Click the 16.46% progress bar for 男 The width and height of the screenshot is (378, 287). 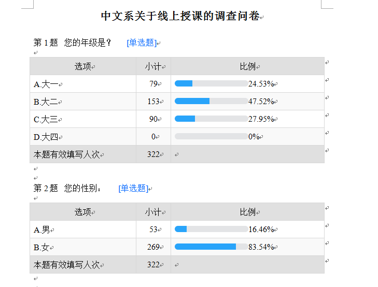point(211,229)
